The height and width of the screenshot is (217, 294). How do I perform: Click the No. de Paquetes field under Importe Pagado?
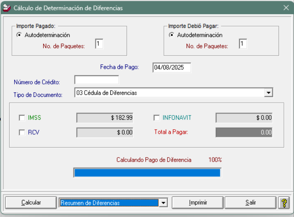click(x=99, y=44)
